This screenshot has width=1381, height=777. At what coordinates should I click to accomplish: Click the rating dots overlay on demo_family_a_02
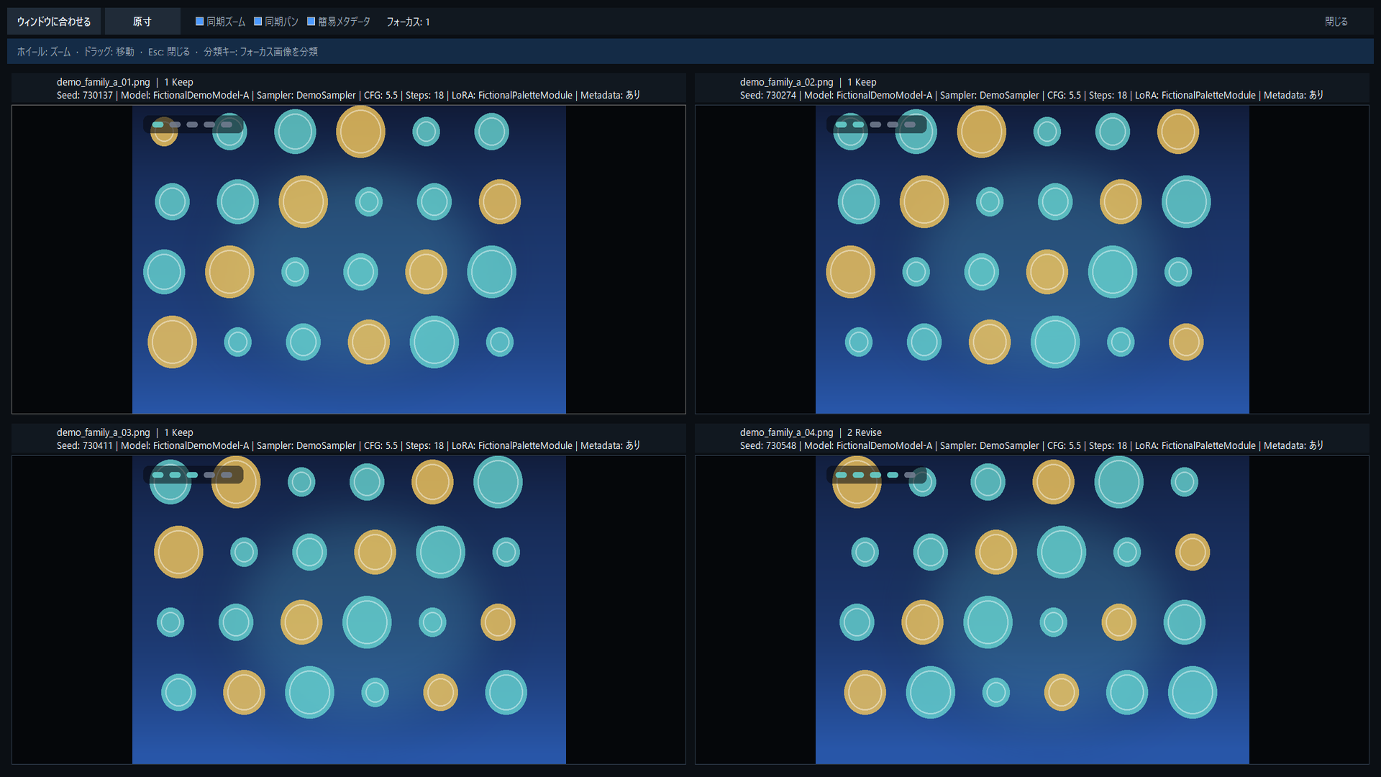[876, 124]
